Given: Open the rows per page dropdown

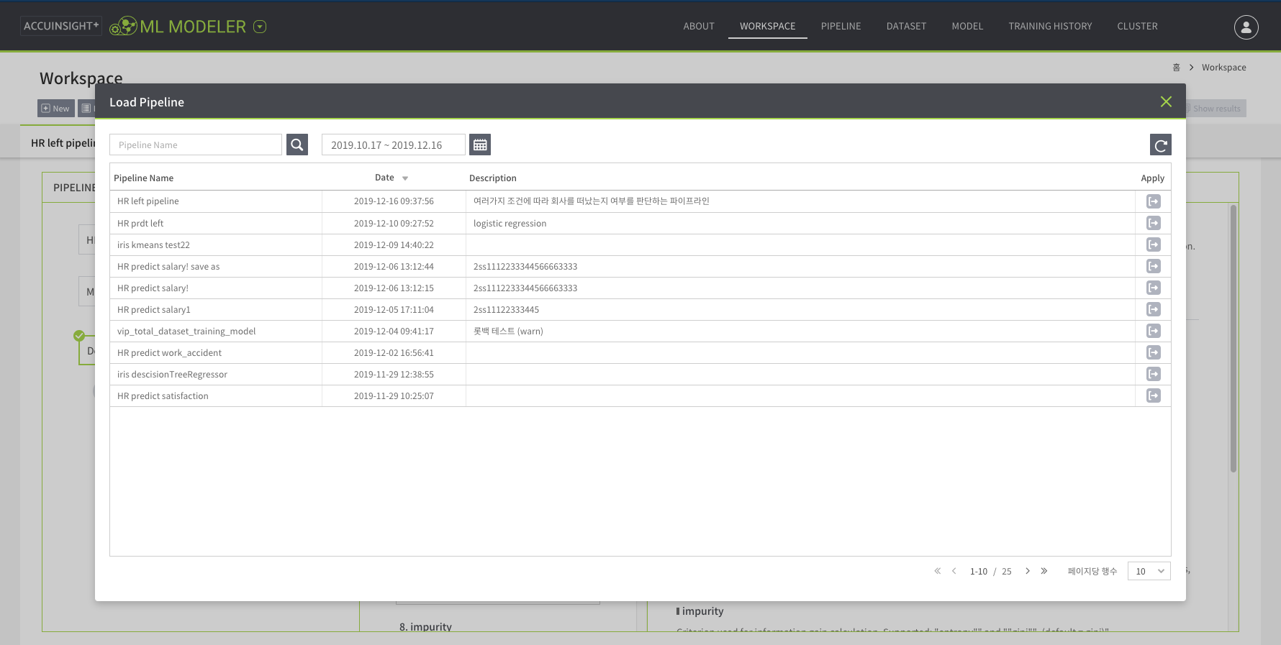Looking at the screenshot, I should pos(1149,571).
